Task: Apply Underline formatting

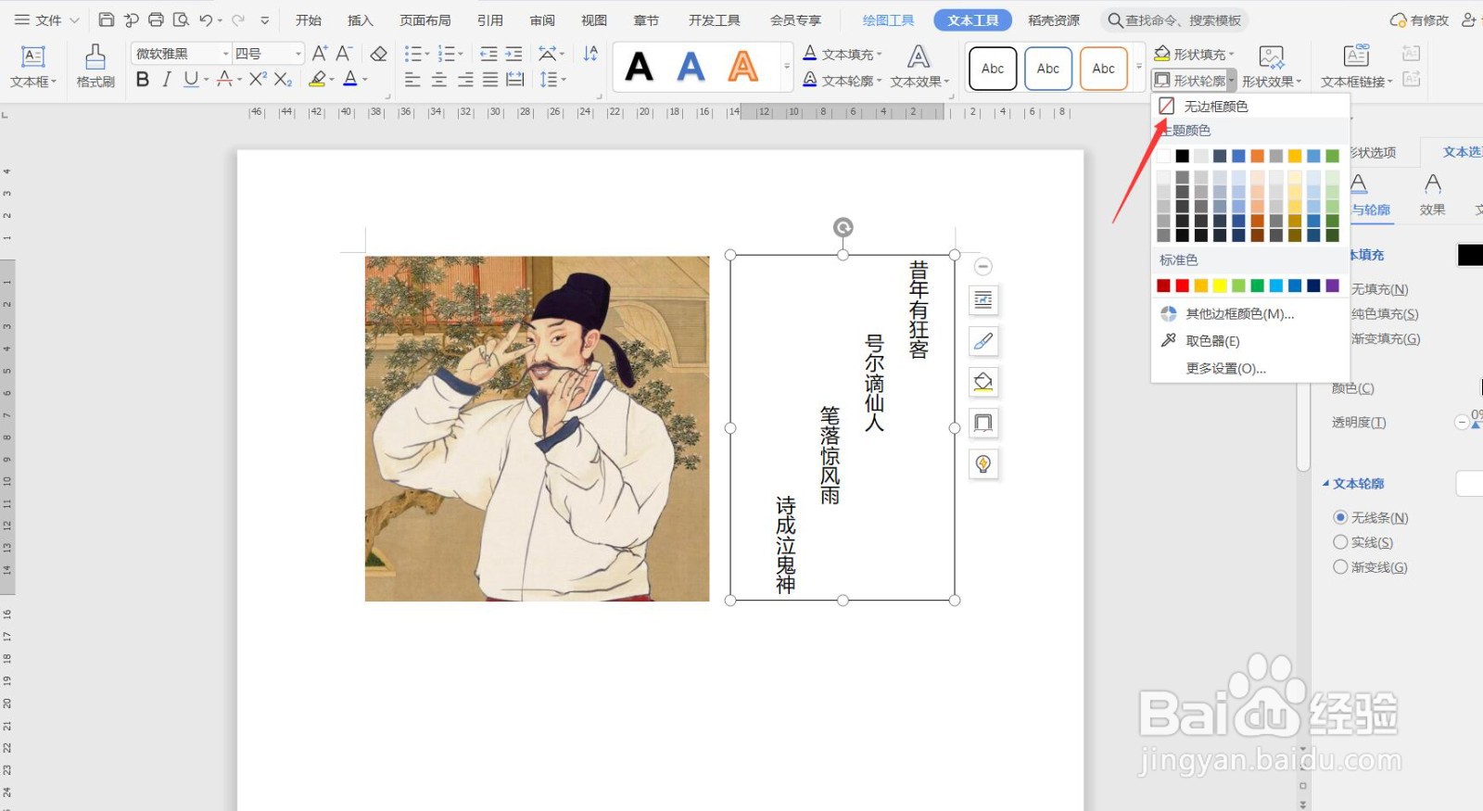Action: (x=191, y=80)
